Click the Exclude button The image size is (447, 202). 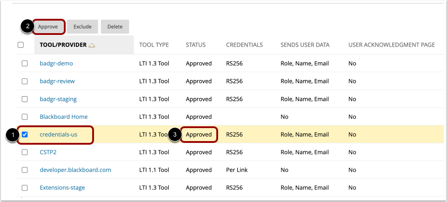(x=82, y=27)
